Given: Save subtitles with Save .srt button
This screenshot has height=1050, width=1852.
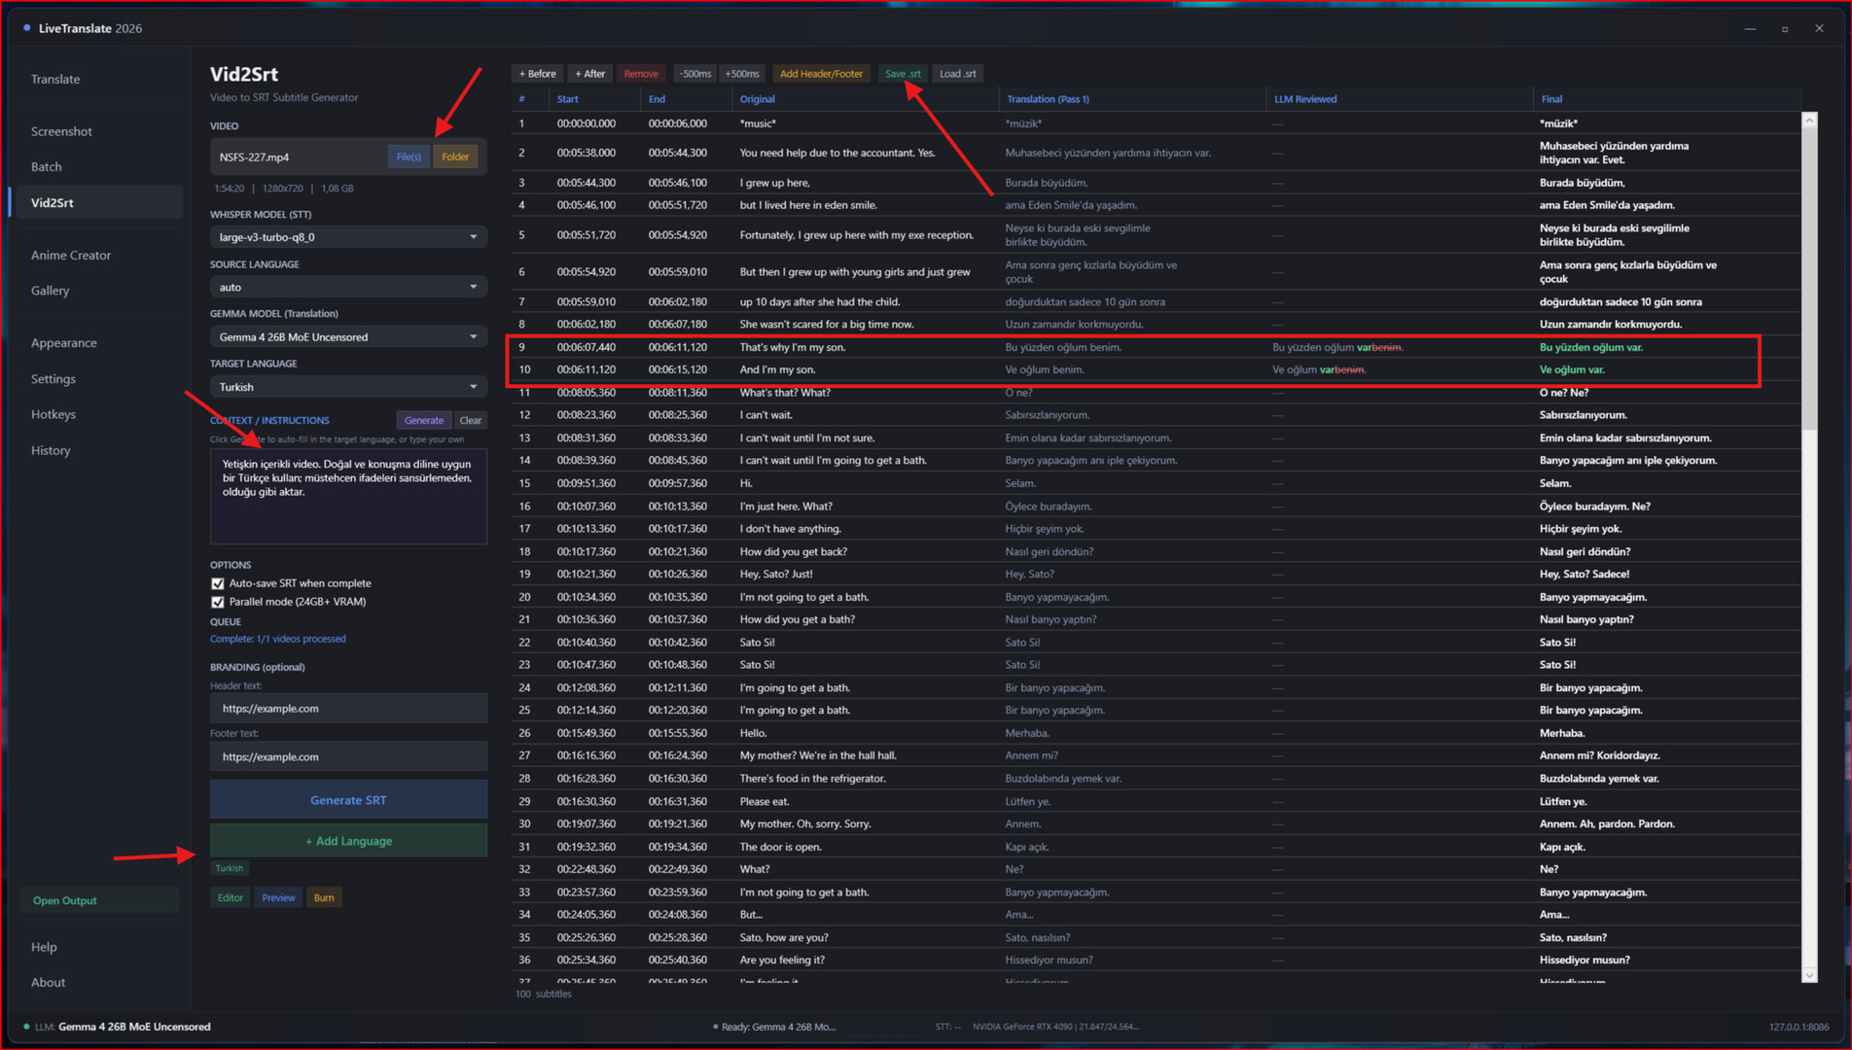Looking at the screenshot, I should tap(903, 74).
